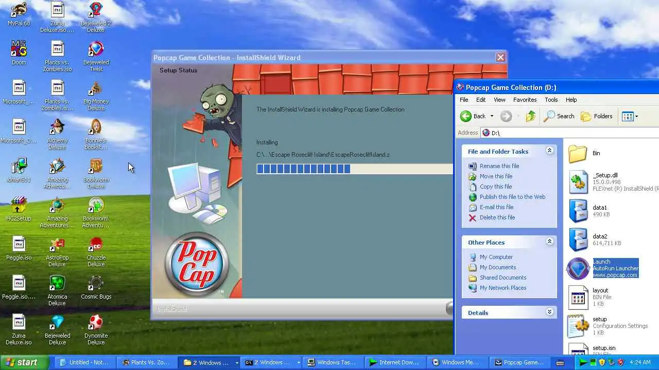This screenshot has height=370, width=659.
Task: Select the Bin folder in Explorer
Action: [x=584, y=153]
